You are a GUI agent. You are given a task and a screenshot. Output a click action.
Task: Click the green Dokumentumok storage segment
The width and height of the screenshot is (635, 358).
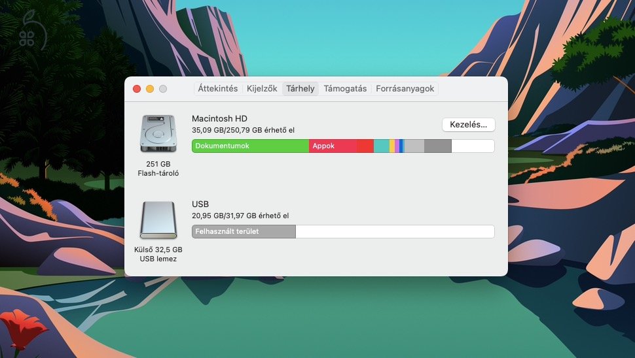click(250, 146)
